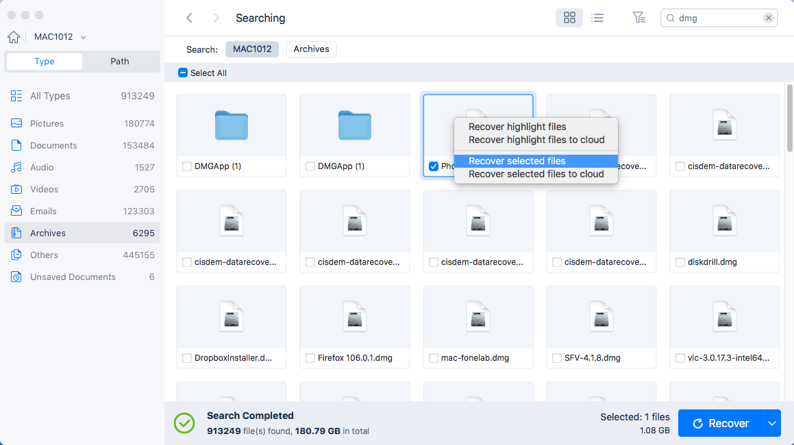Screen dimensions: 794x445
Task: Switch to grid view layout
Action: pos(569,18)
